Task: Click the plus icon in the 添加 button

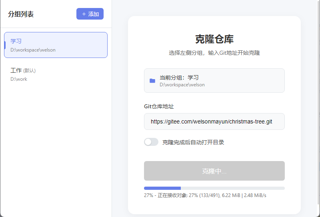Action: click(x=84, y=14)
